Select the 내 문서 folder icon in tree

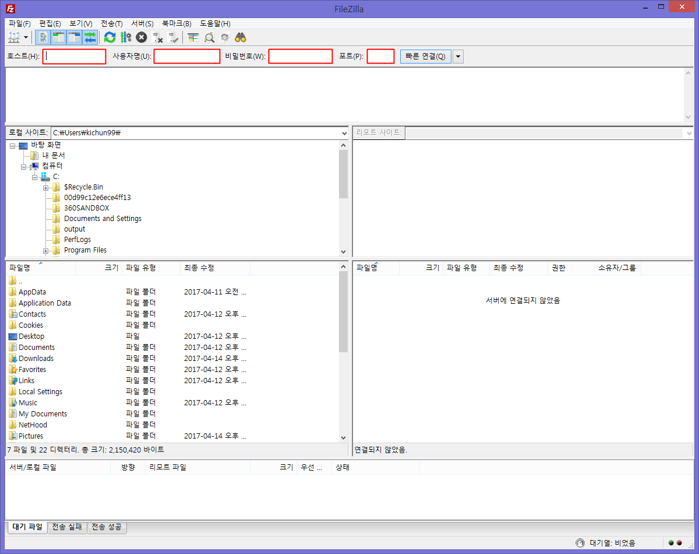click(34, 156)
